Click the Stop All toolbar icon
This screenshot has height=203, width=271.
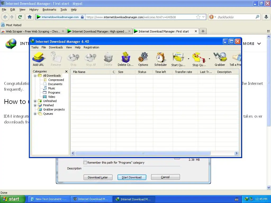(91, 59)
